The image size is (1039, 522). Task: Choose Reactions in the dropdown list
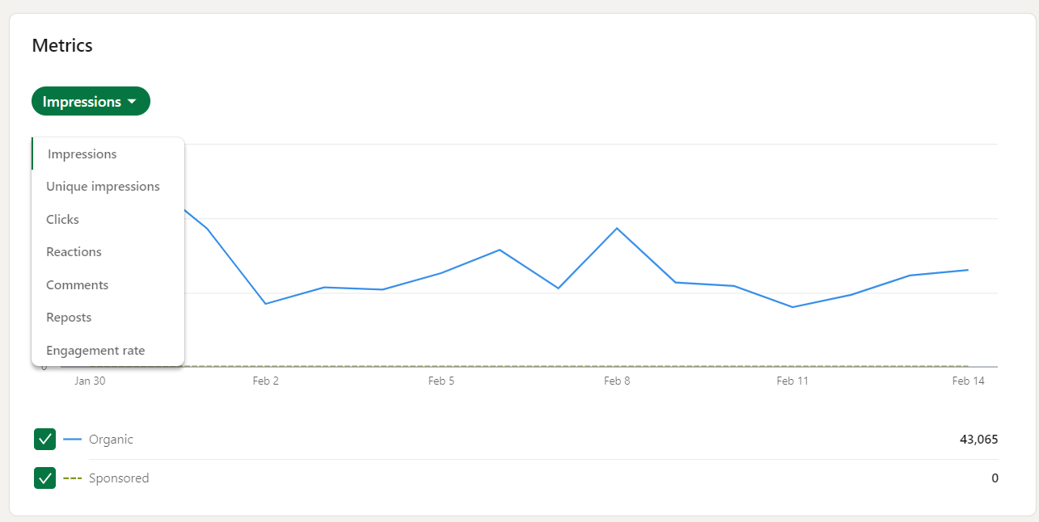74,251
